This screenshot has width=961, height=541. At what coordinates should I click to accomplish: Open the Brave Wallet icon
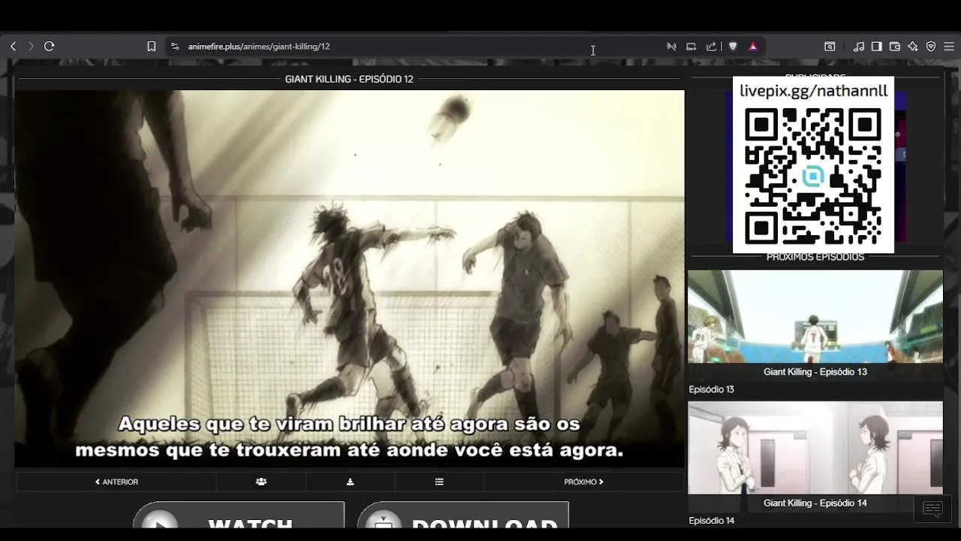pos(894,47)
